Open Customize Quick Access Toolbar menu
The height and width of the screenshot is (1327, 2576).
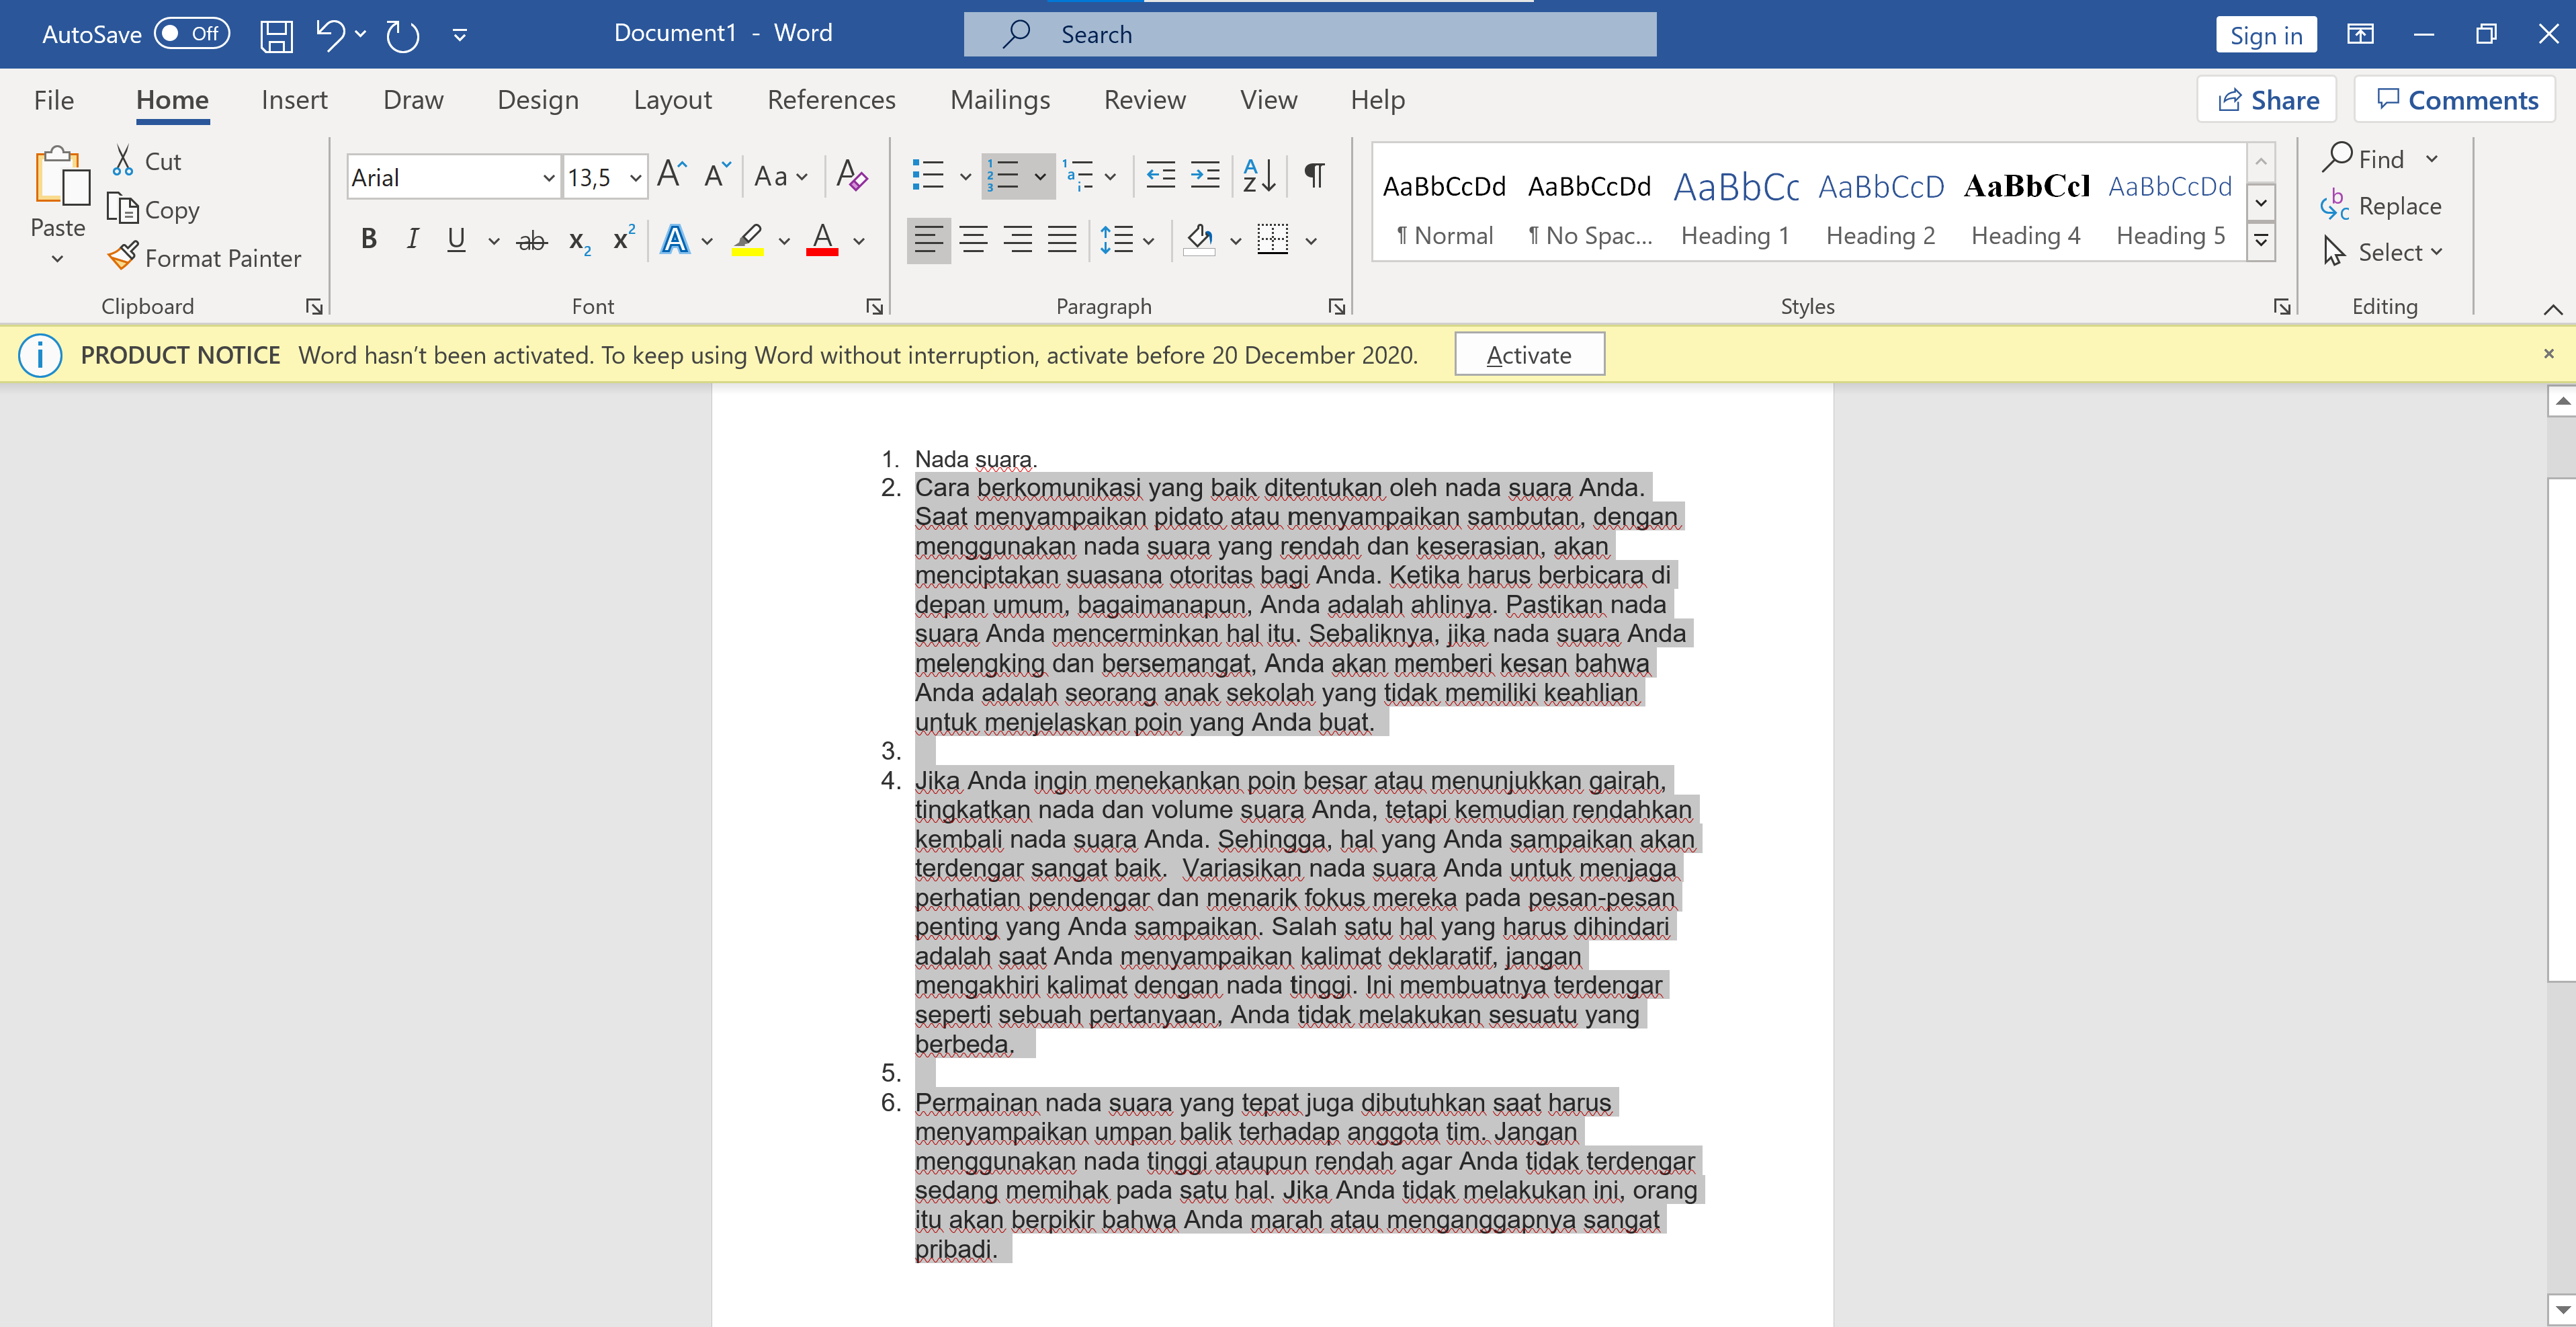pos(460,35)
